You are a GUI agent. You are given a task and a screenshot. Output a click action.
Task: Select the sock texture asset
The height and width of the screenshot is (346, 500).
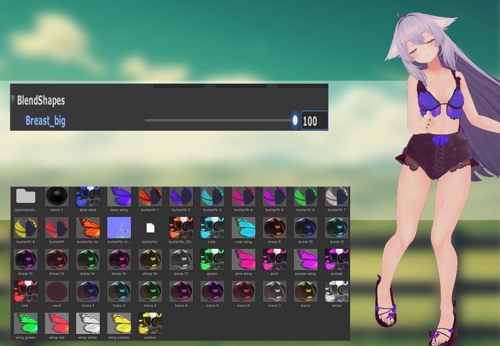(x=57, y=291)
